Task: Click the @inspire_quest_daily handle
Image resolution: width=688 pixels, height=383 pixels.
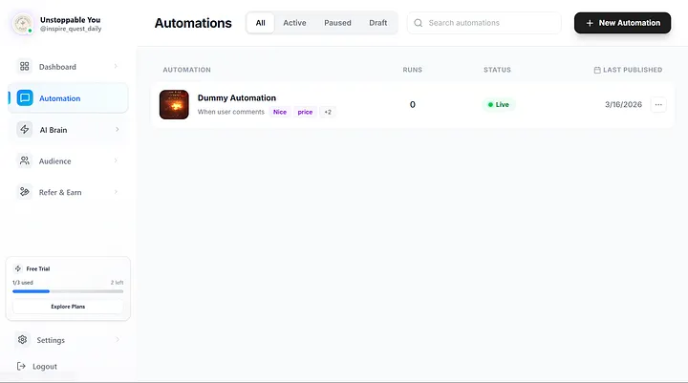Action: click(71, 29)
